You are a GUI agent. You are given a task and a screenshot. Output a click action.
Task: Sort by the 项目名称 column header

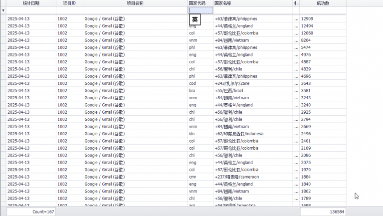coord(135,3)
